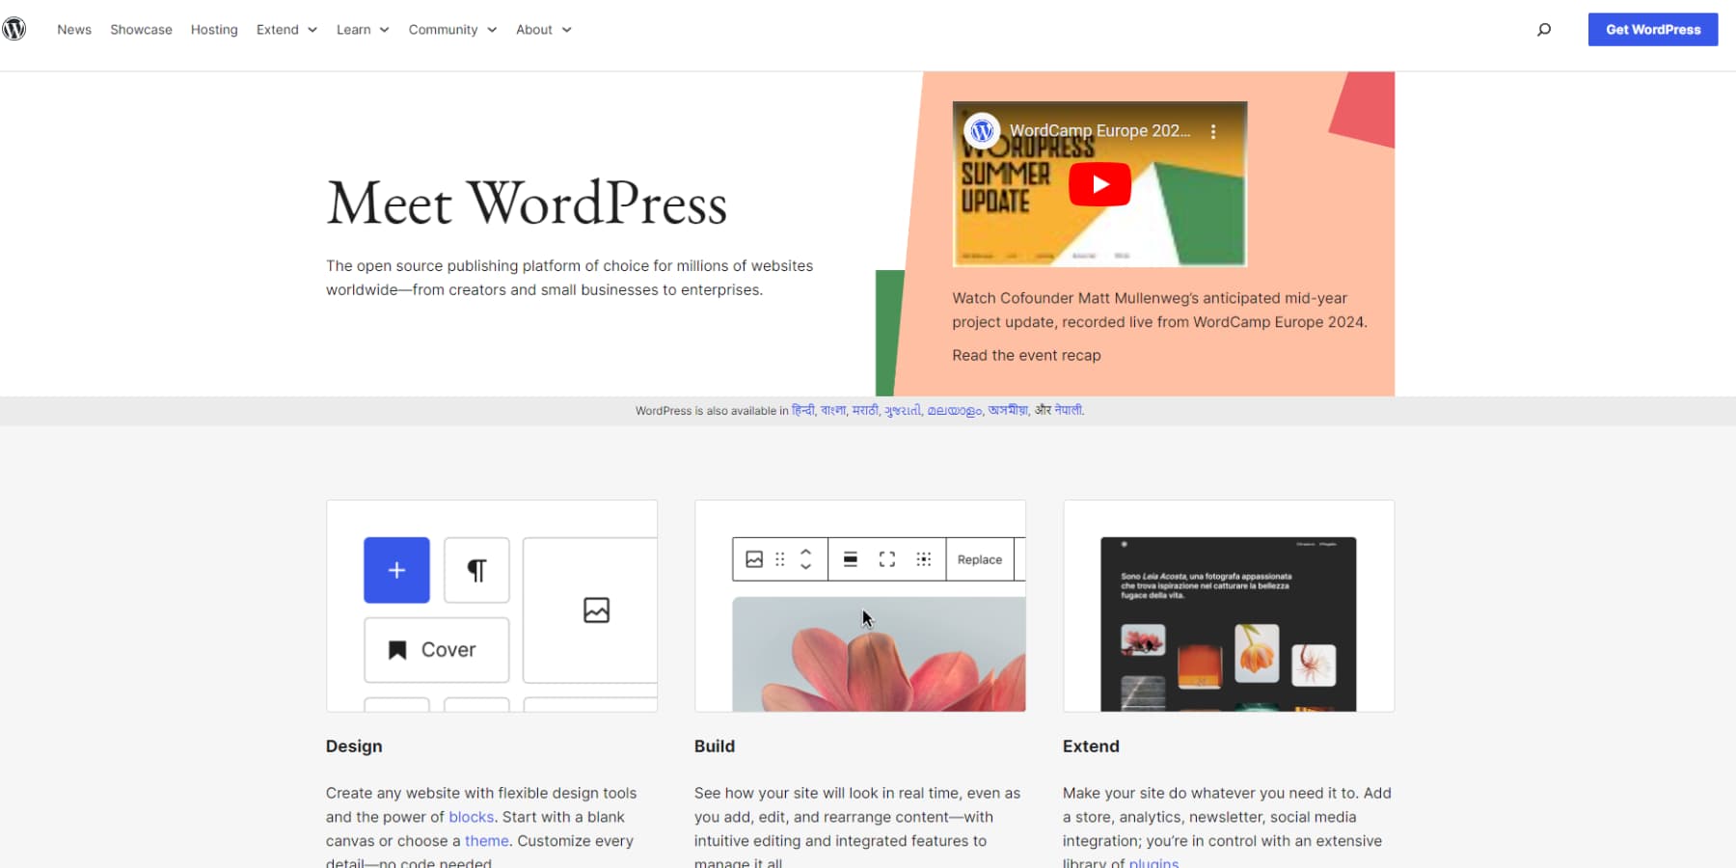Click the image placeholder icon in the Design card
The width and height of the screenshot is (1736, 868).
tap(596, 610)
